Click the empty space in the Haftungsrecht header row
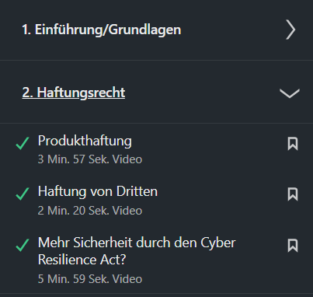Image resolution: width=313 pixels, height=297 pixels. 202,93
